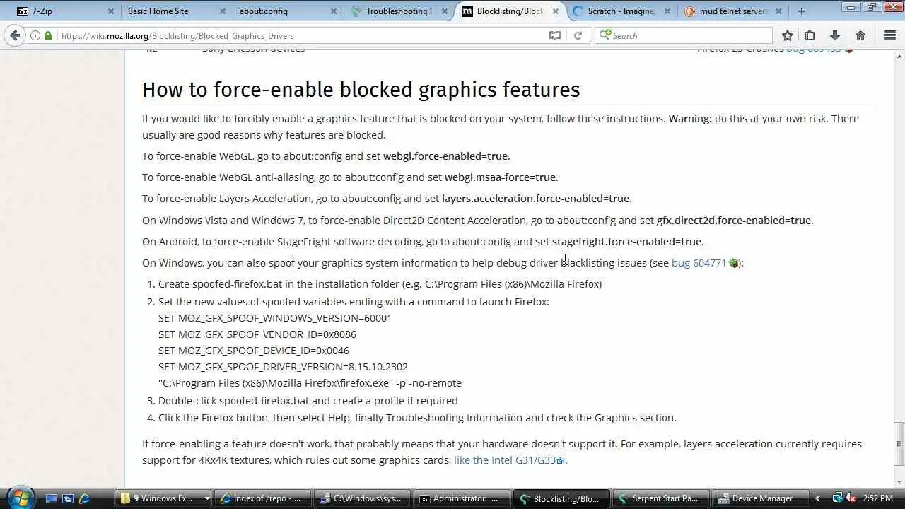This screenshot has width=905, height=509.
Task: Close the 7-Zip tab
Action: (x=111, y=11)
